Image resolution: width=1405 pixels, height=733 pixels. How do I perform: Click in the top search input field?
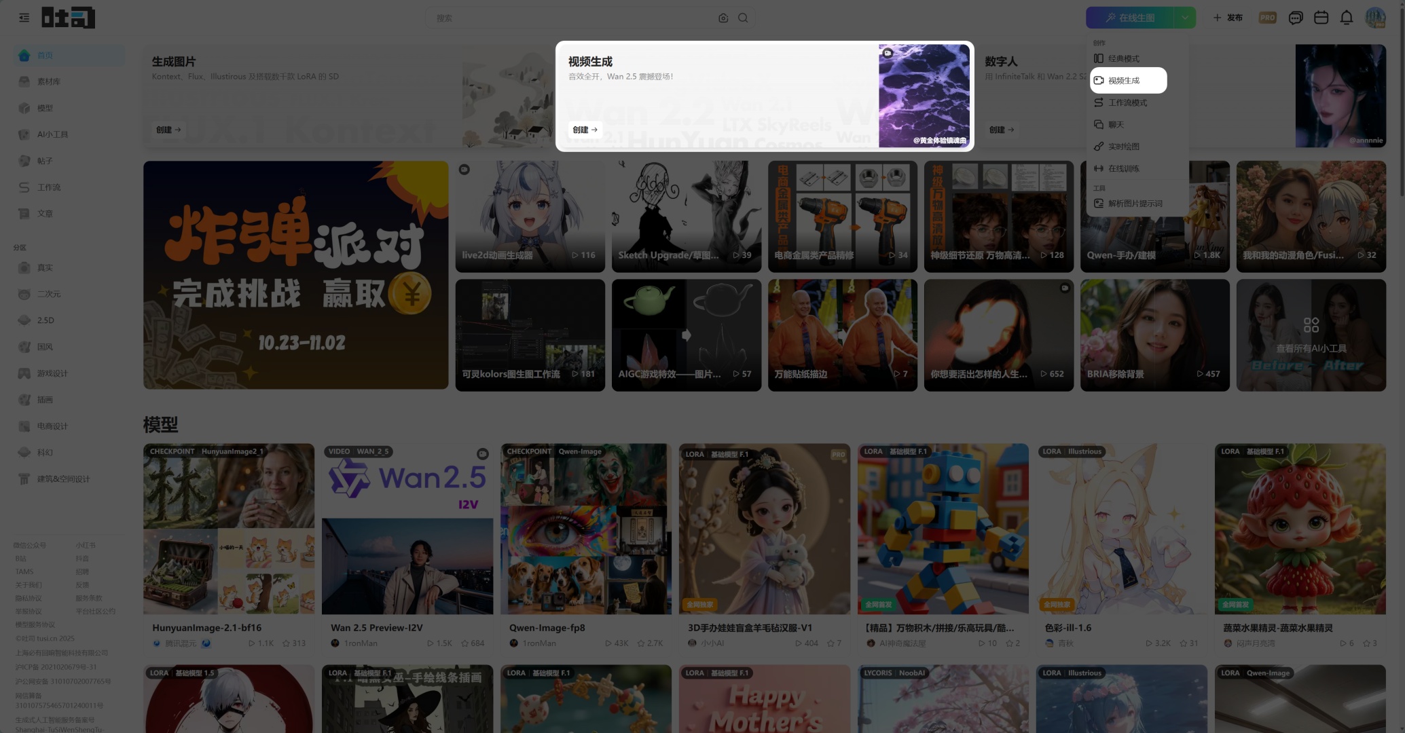pyautogui.click(x=570, y=18)
